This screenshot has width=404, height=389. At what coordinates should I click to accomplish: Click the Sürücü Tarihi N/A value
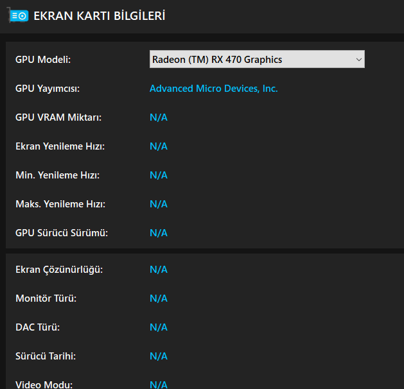tap(159, 356)
